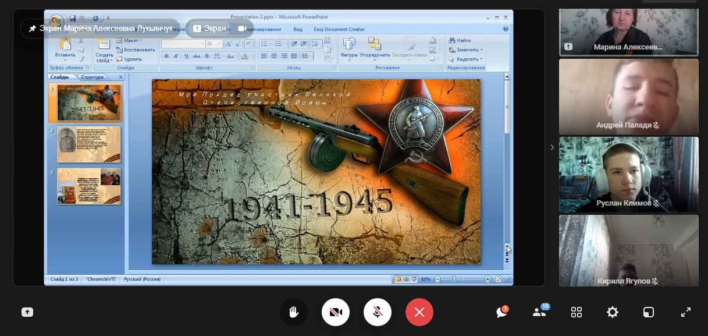Click the PowerPoint Office button
708x336 pixels.
[x=57, y=22]
